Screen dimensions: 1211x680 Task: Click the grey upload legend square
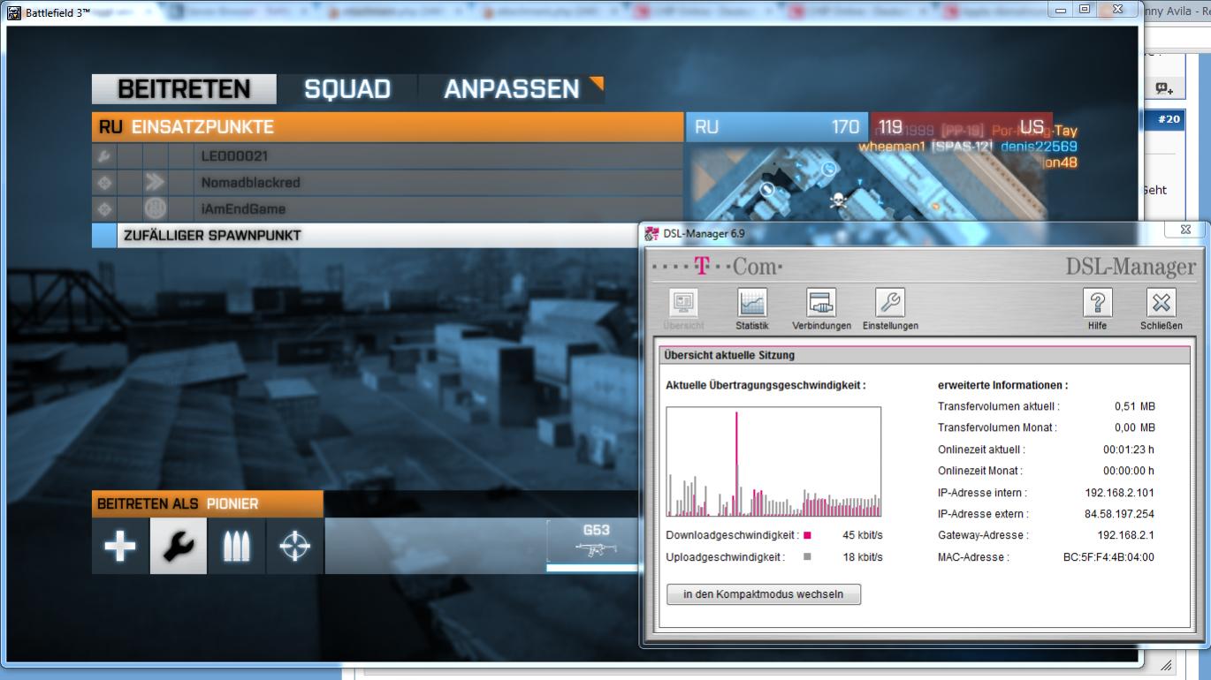pos(807,557)
